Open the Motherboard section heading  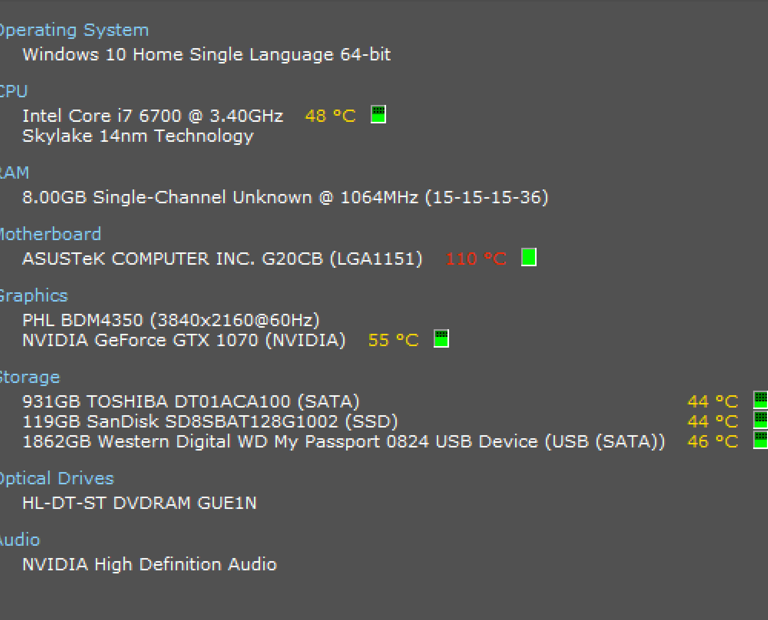[x=50, y=234]
